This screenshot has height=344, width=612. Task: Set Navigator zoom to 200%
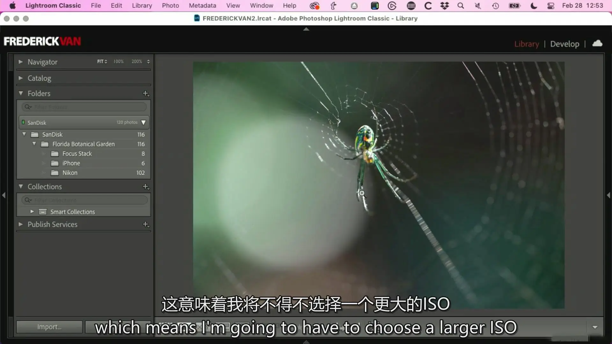point(137,61)
